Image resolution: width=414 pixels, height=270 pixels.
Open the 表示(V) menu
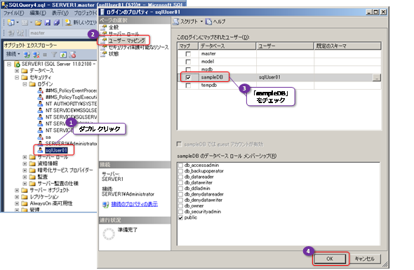coord(60,13)
